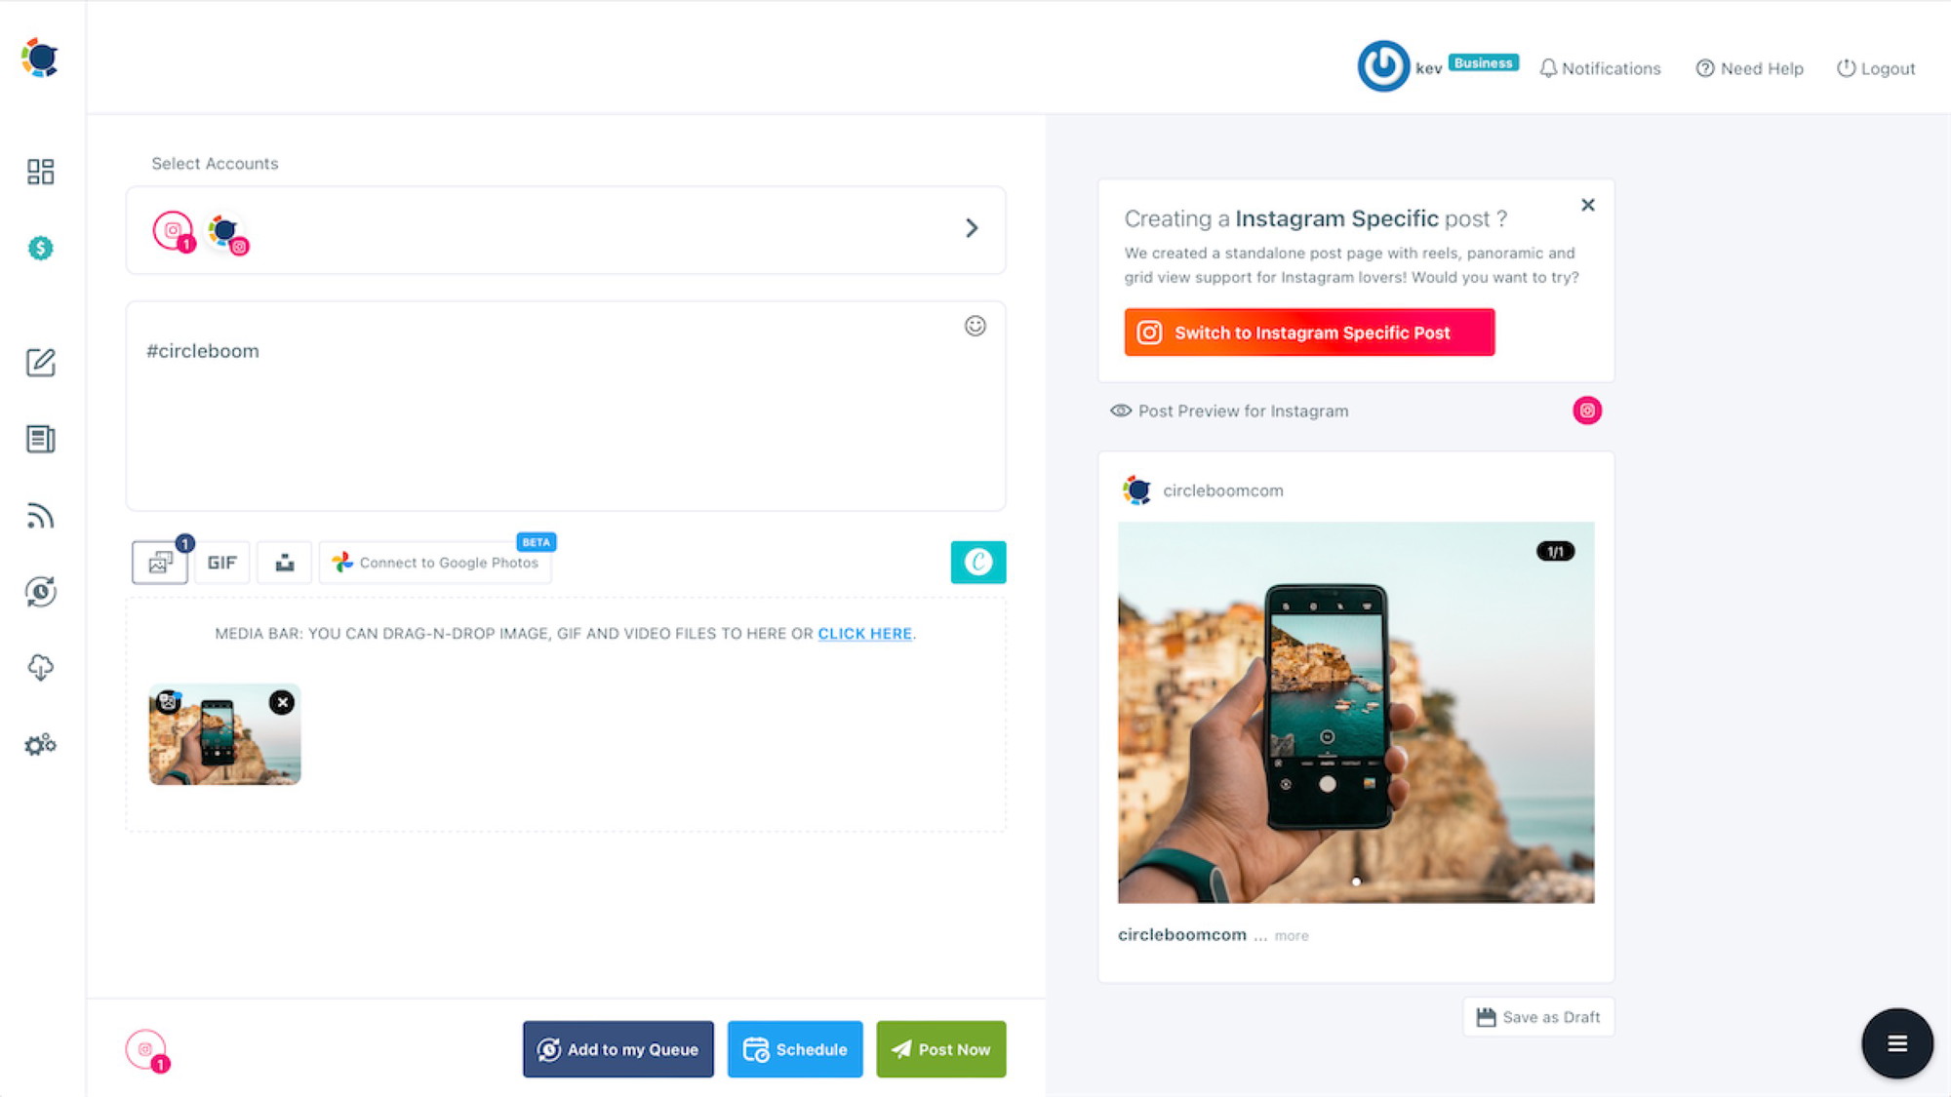Click the Need Help menu item

coord(1749,67)
